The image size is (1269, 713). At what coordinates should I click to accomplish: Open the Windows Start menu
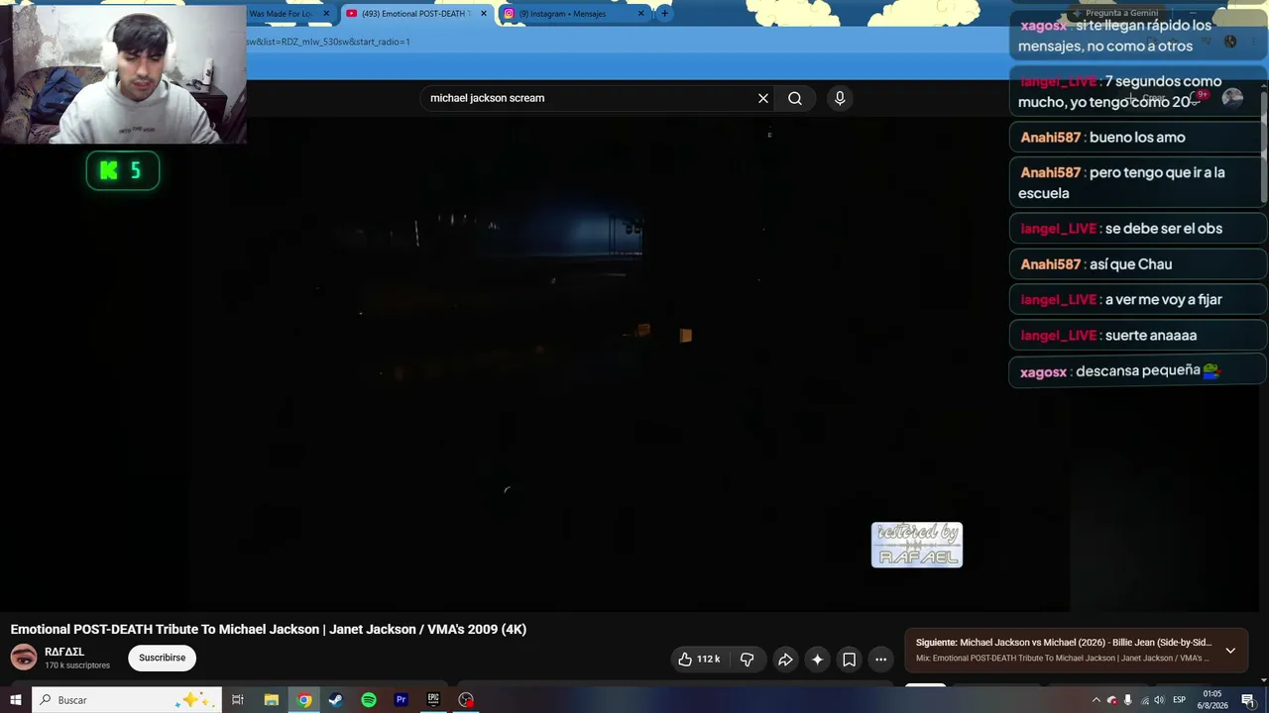pyautogui.click(x=15, y=700)
